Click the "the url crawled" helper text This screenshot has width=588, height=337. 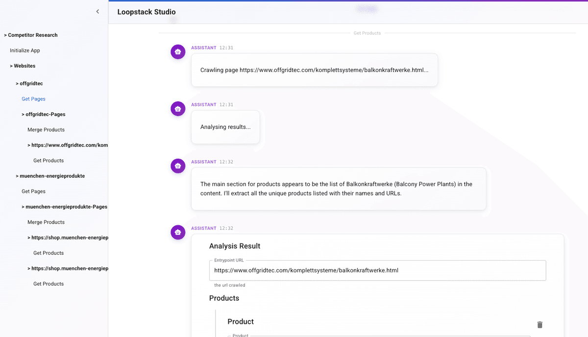coord(229,285)
